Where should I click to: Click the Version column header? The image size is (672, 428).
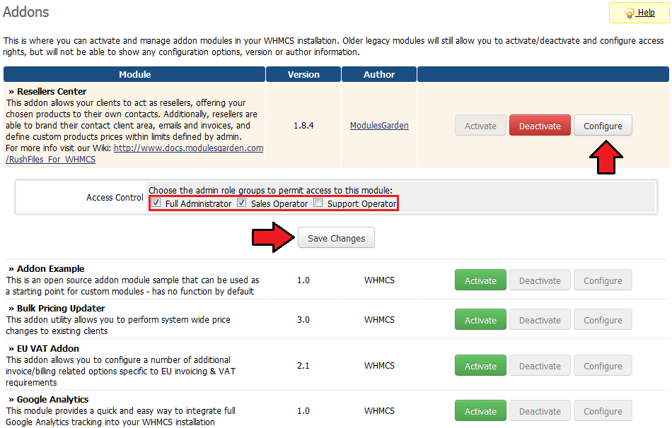[303, 74]
